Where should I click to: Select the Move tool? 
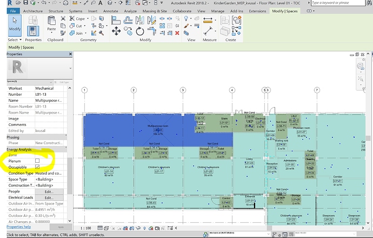pos(116,31)
